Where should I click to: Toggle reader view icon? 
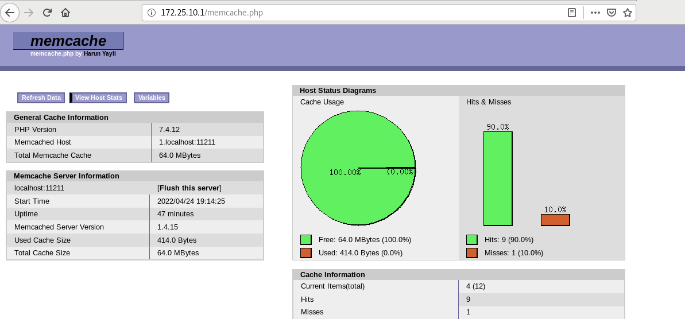572,13
